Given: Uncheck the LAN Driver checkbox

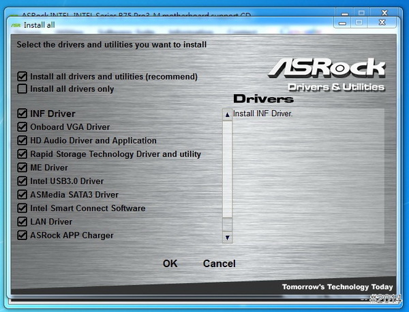Looking at the screenshot, I should [23, 222].
